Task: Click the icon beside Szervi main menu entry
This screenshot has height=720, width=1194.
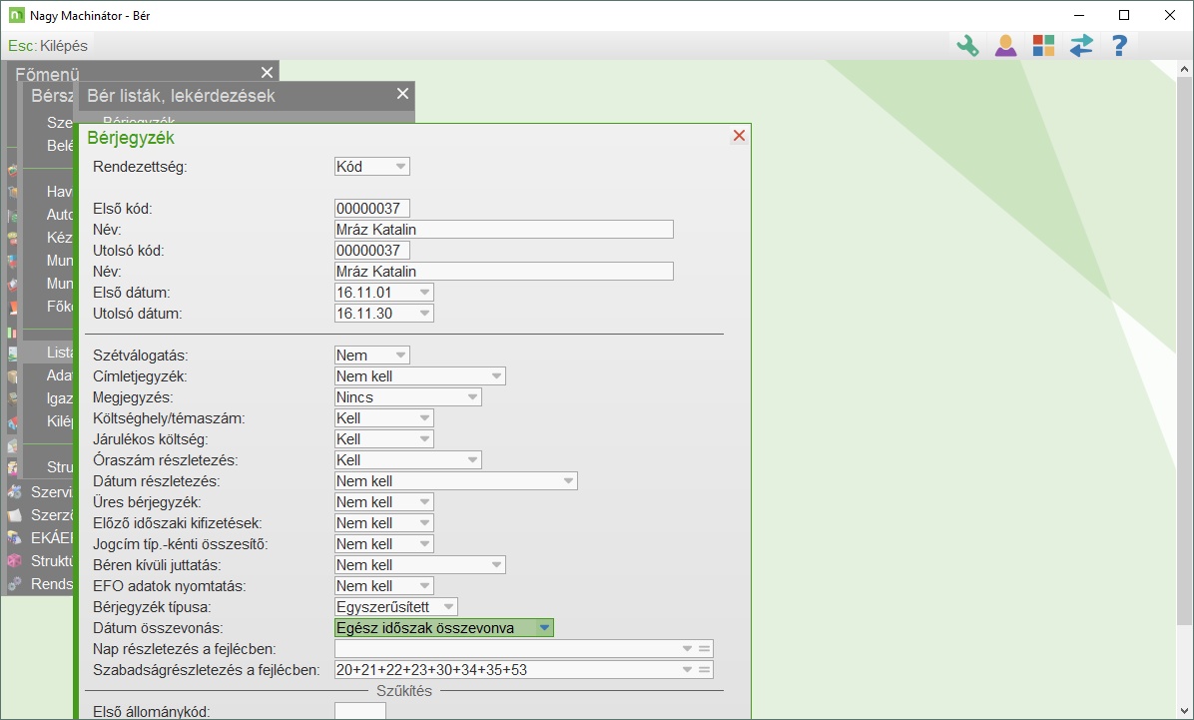Action: coord(14,492)
